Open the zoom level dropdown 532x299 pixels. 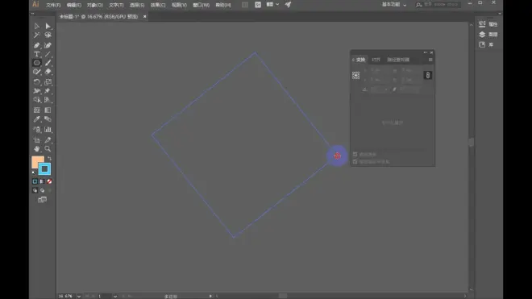(79, 297)
